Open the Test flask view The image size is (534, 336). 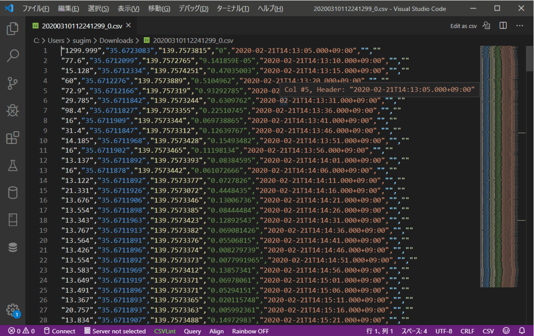point(12,166)
